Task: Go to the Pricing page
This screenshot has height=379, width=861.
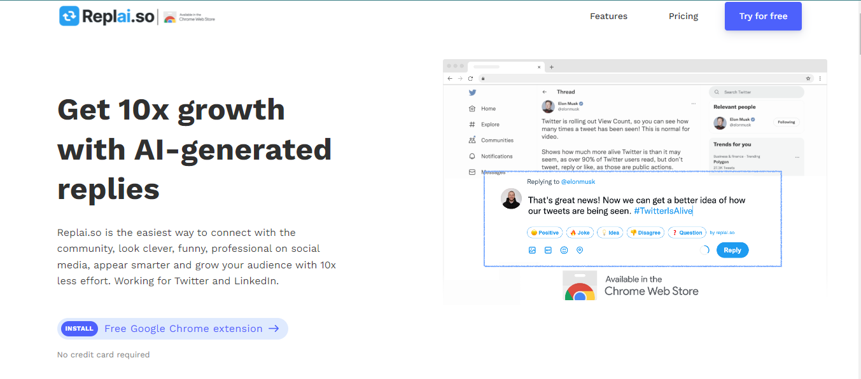Action: point(683,16)
